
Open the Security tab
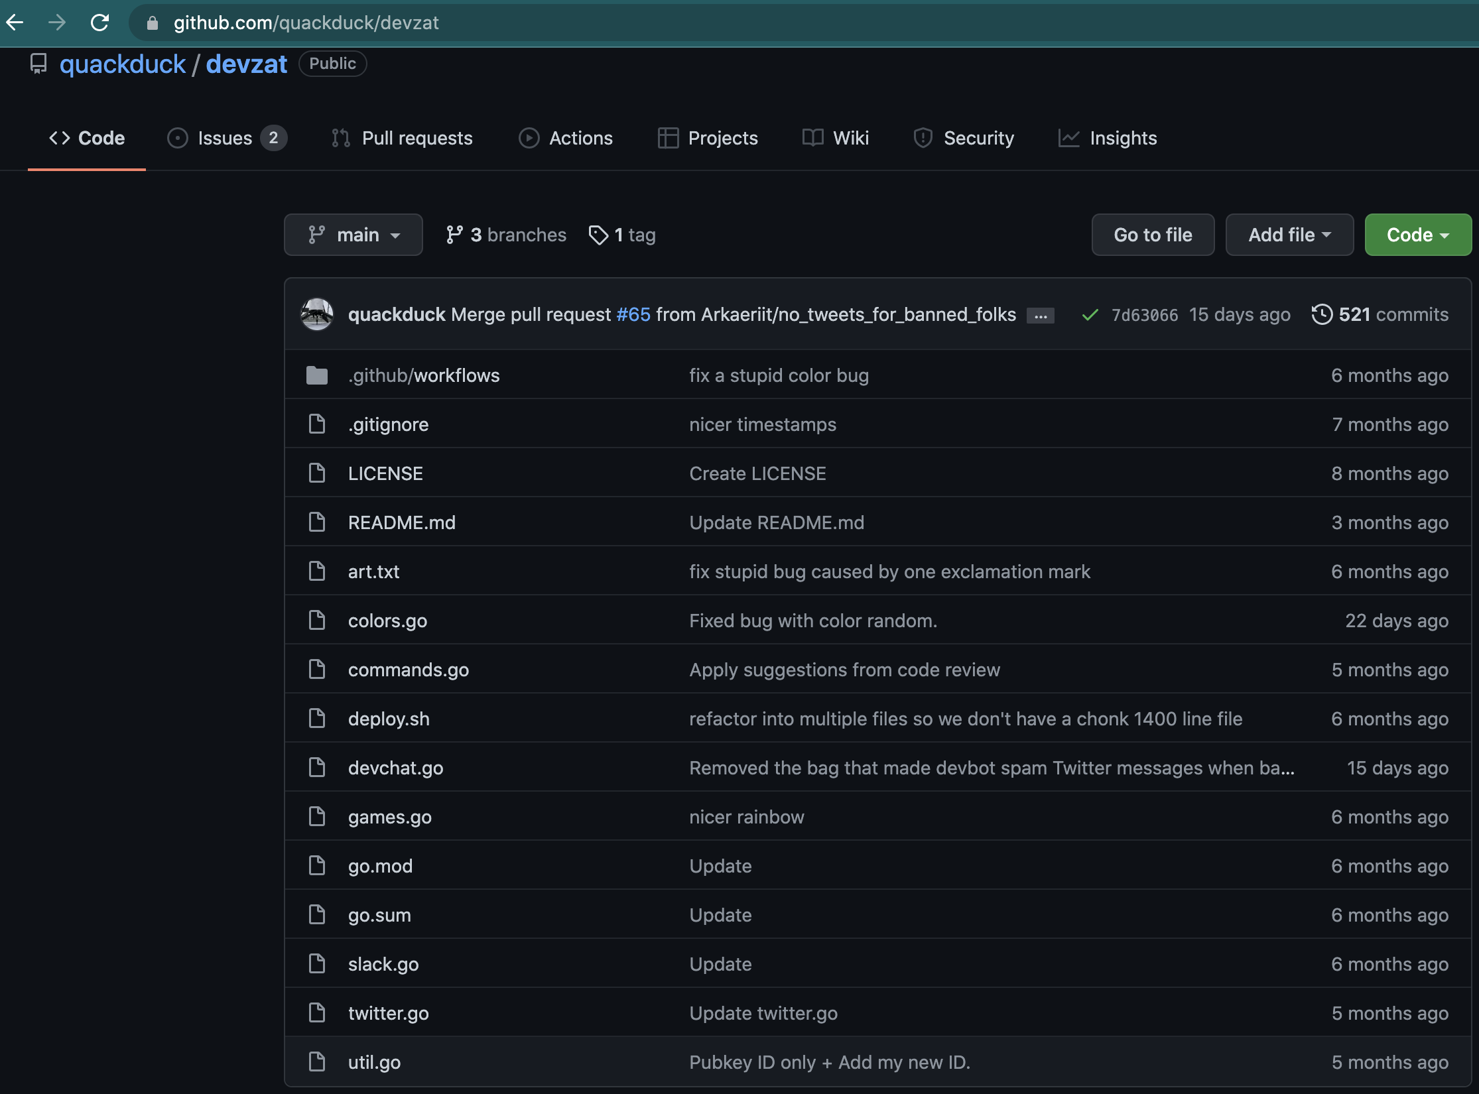[x=964, y=138]
